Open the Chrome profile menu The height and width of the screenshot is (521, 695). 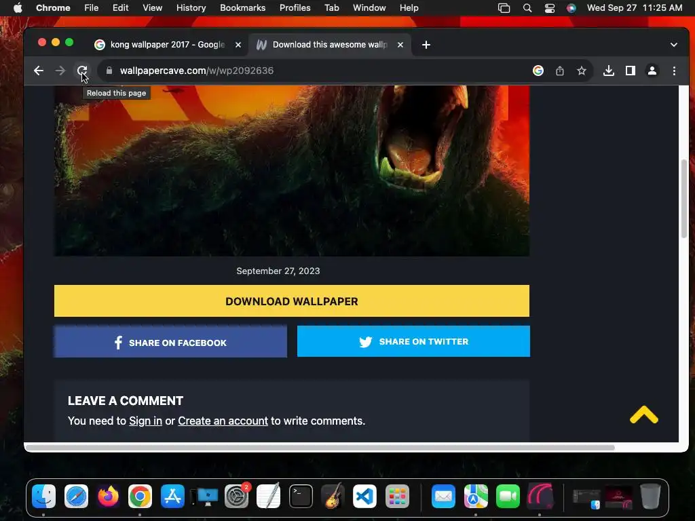[x=652, y=71]
